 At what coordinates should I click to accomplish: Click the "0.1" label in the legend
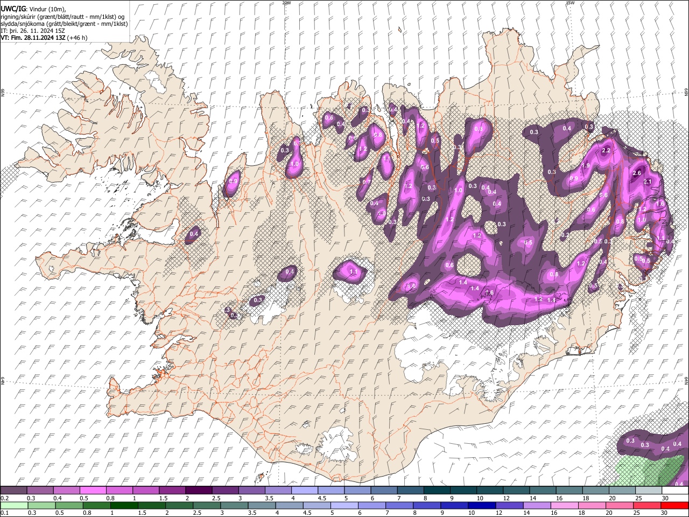coord(4,513)
